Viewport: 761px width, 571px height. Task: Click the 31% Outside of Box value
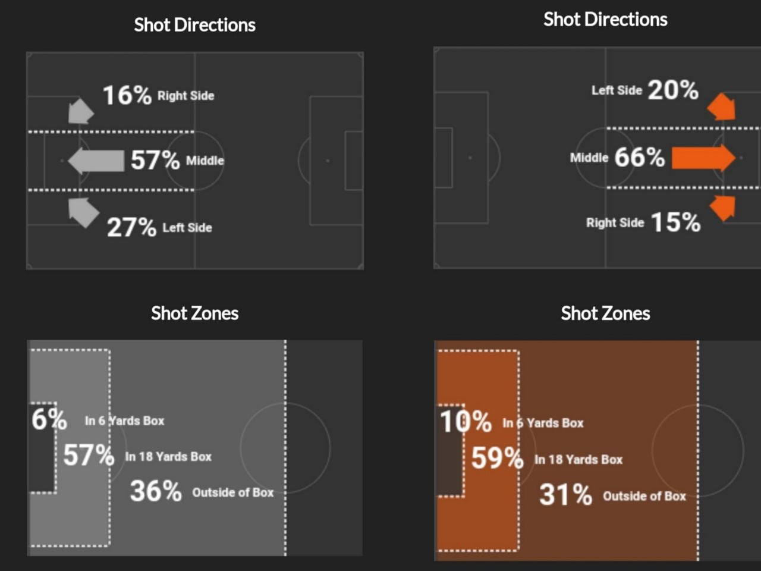[565, 495]
